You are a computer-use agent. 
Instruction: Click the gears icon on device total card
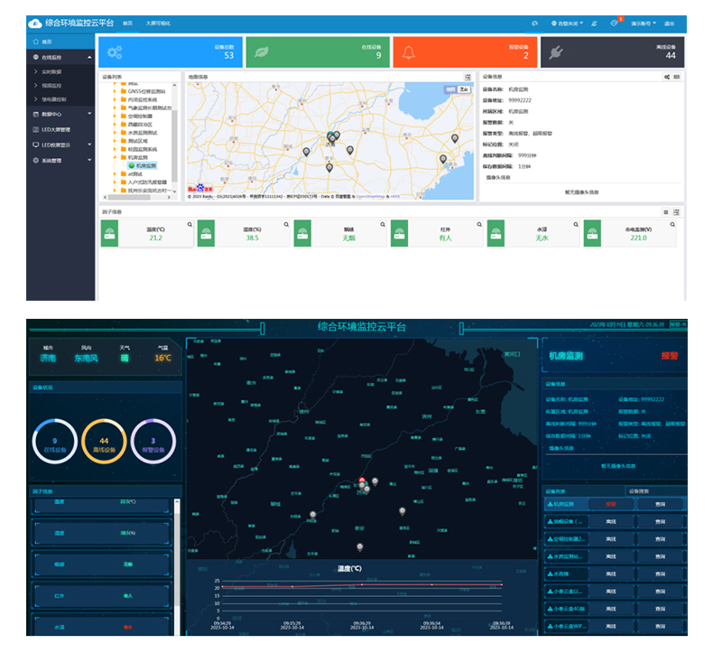[114, 51]
